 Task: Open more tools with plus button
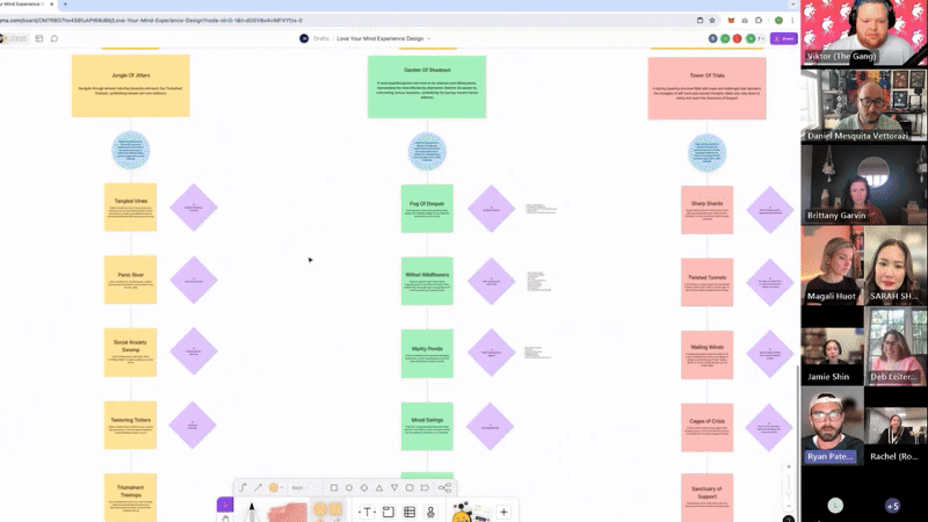coord(504,512)
